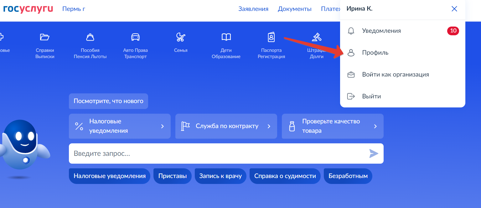The width and height of the screenshot is (481, 208).
Task: Open the Дети Образование book icon
Action: pyautogui.click(x=226, y=37)
